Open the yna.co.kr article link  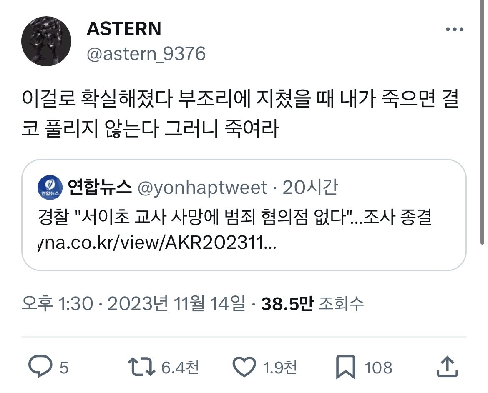[156, 243]
